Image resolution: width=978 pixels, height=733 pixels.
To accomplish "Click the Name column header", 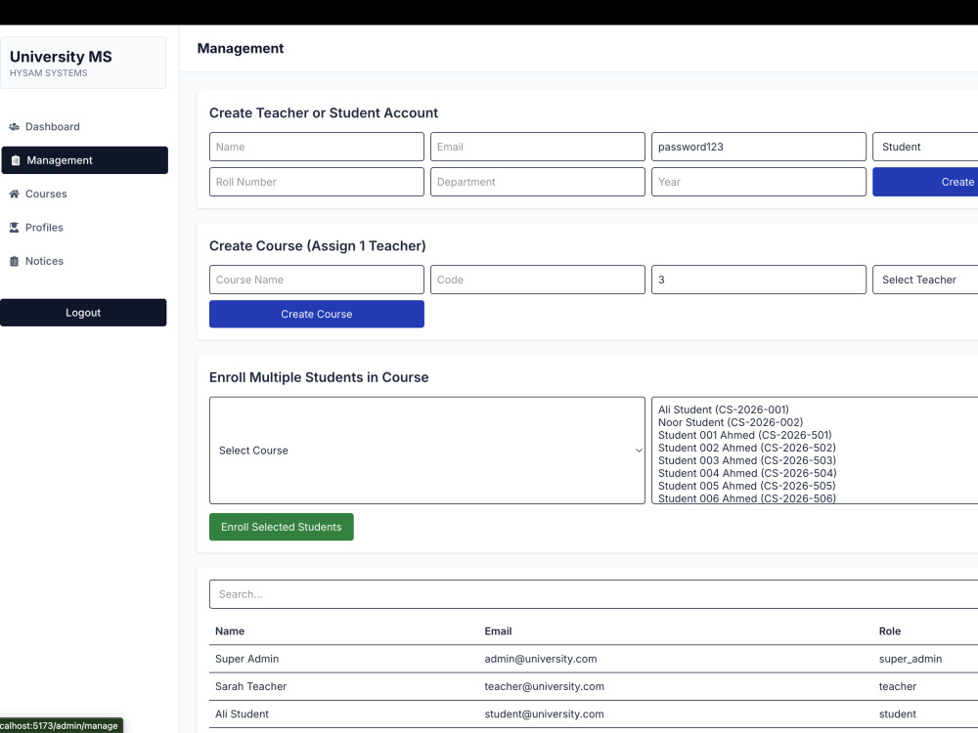I will 230,631.
